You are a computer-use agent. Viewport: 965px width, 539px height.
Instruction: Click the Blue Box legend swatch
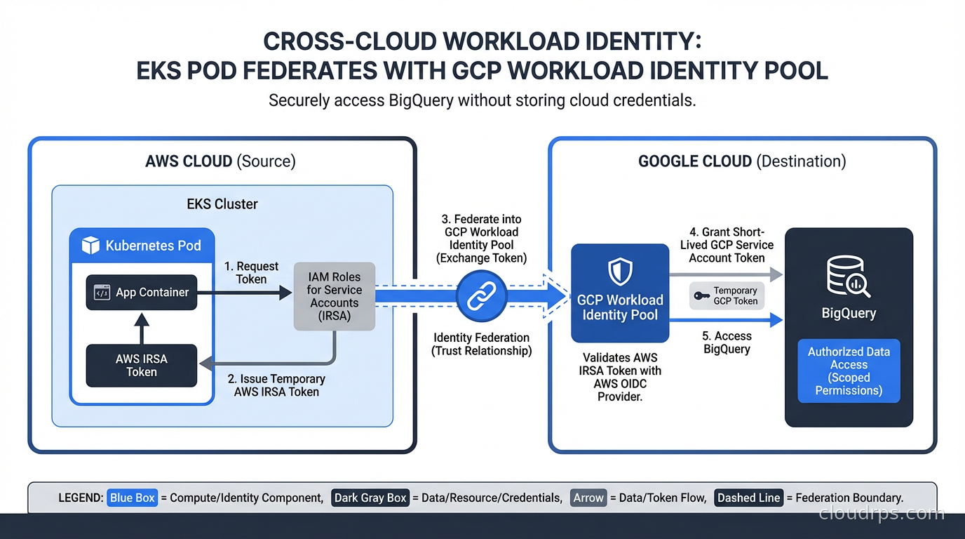click(x=132, y=498)
